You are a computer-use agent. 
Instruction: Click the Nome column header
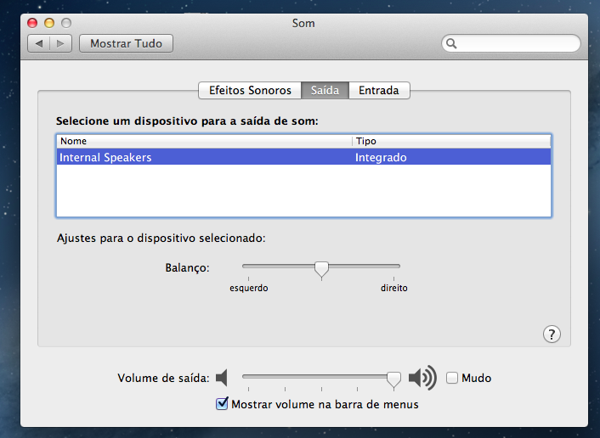pyautogui.click(x=204, y=141)
